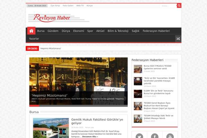
Task: Open the Facebook social icon
Action: pyautogui.click(x=155, y=136)
